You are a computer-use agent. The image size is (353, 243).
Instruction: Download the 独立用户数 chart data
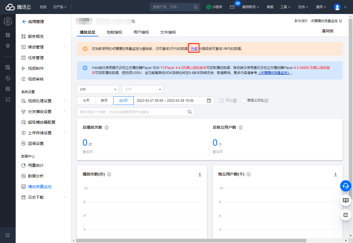pyautogui.click(x=335, y=174)
